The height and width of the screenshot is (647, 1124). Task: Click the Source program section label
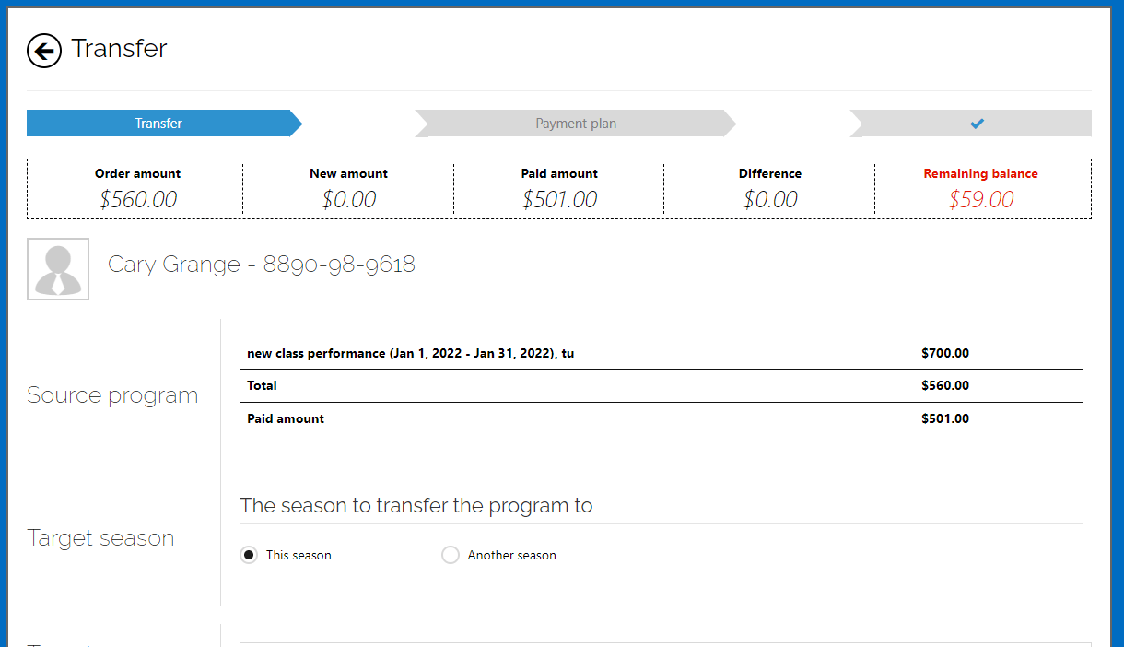coord(112,395)
